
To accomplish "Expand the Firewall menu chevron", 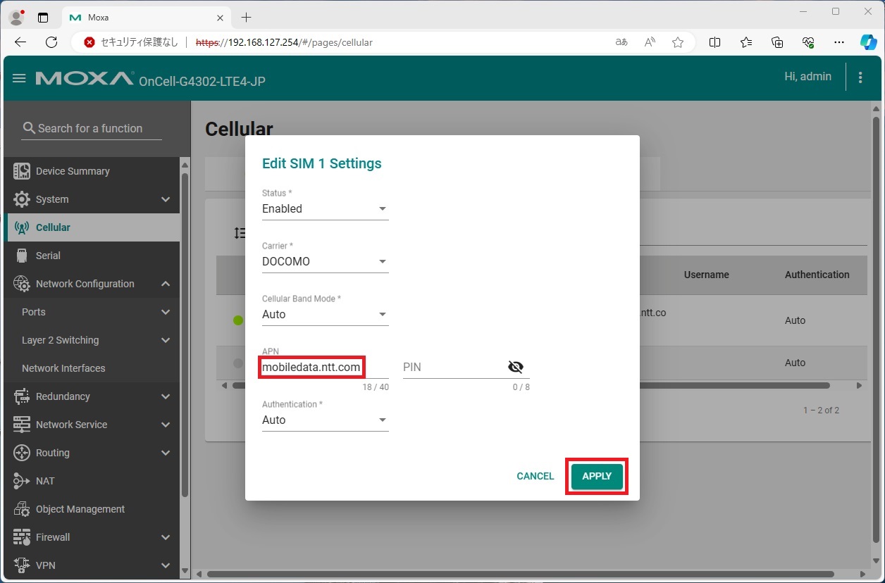I will click(x=166, y=537).
